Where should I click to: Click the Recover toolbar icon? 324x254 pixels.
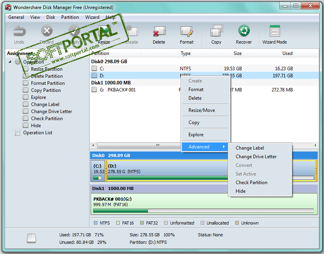(244, 31)
